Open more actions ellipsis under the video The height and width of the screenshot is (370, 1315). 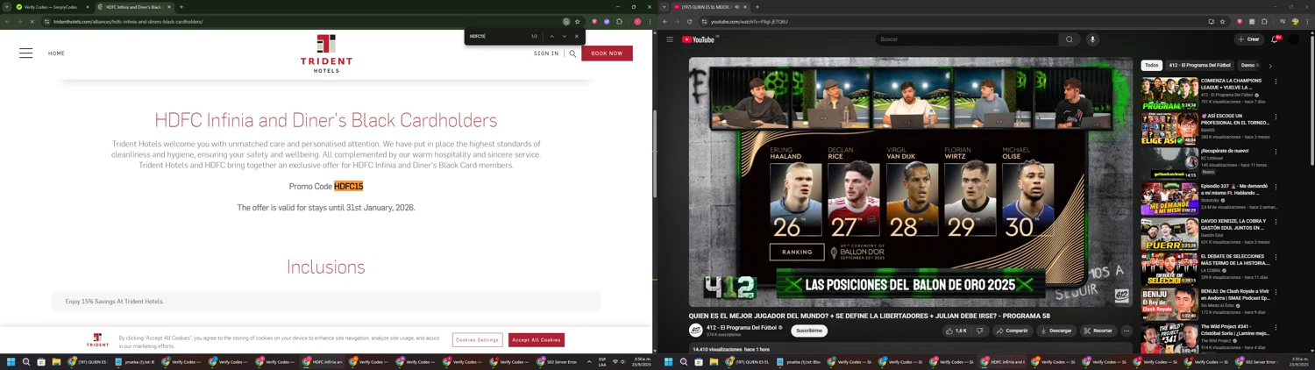pyautogui.click(x=1127, y=331)
